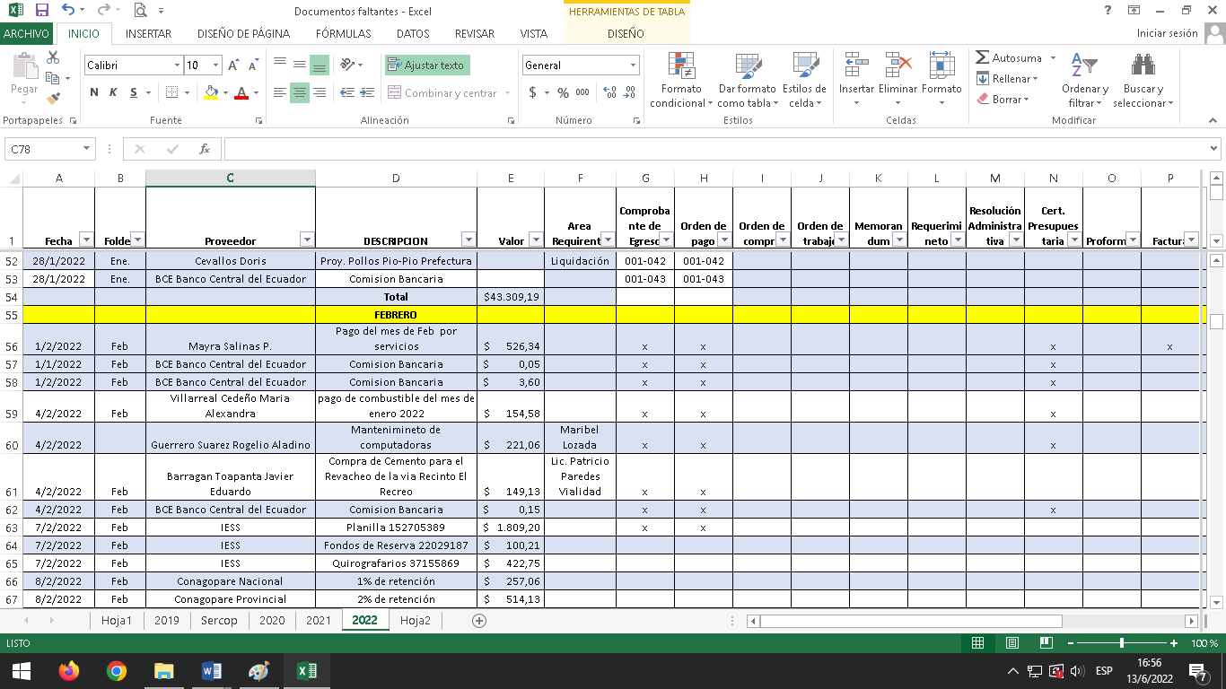The height and width of the screenshot is (689, 1226).
Task: Expand the font name Calibri dropdown
Action: pyautogui.click(x=177, y=65)
